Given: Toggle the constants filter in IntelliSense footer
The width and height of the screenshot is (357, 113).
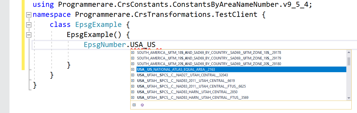Looking at the screenshot, I should coord(134,105).
